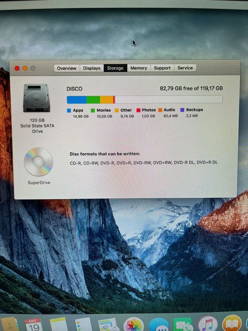Open Contacts from the dock
This screenshot has height=331, width=248.
(x=9, y=324)
